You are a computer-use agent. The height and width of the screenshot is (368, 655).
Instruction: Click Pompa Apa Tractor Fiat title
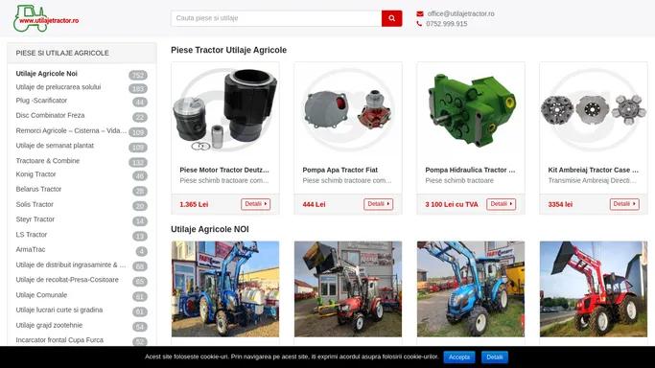click(340, 170)
